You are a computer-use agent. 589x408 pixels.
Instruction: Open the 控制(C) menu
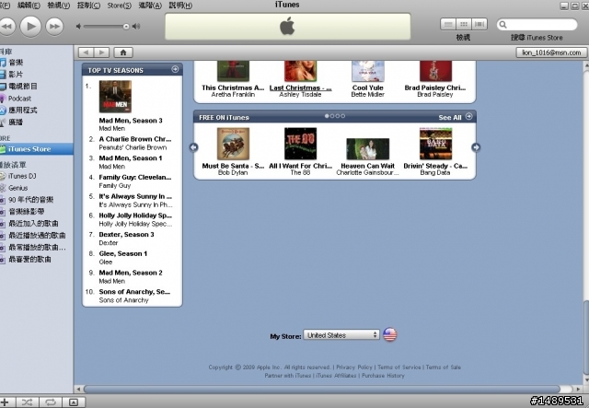pos(88,6)
